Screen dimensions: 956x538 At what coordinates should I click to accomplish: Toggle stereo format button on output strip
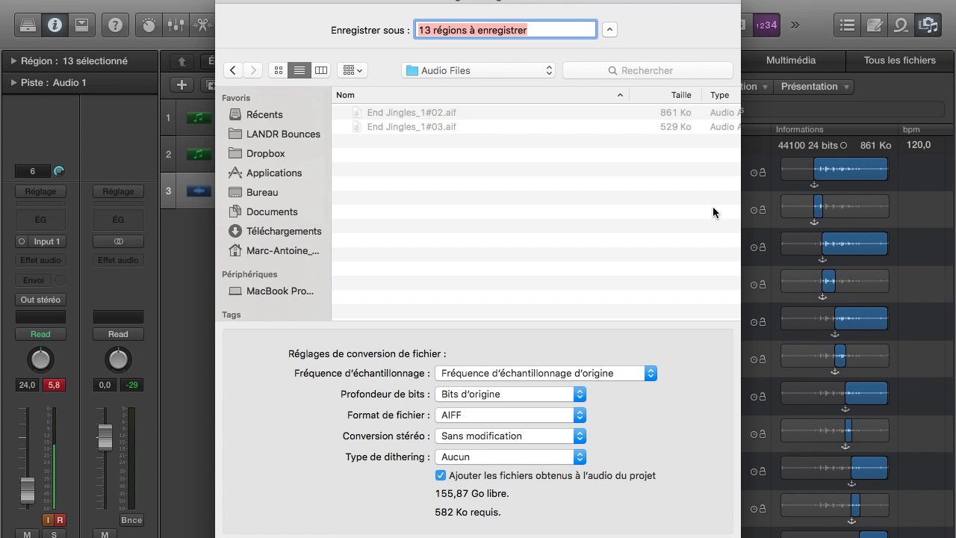118,241
